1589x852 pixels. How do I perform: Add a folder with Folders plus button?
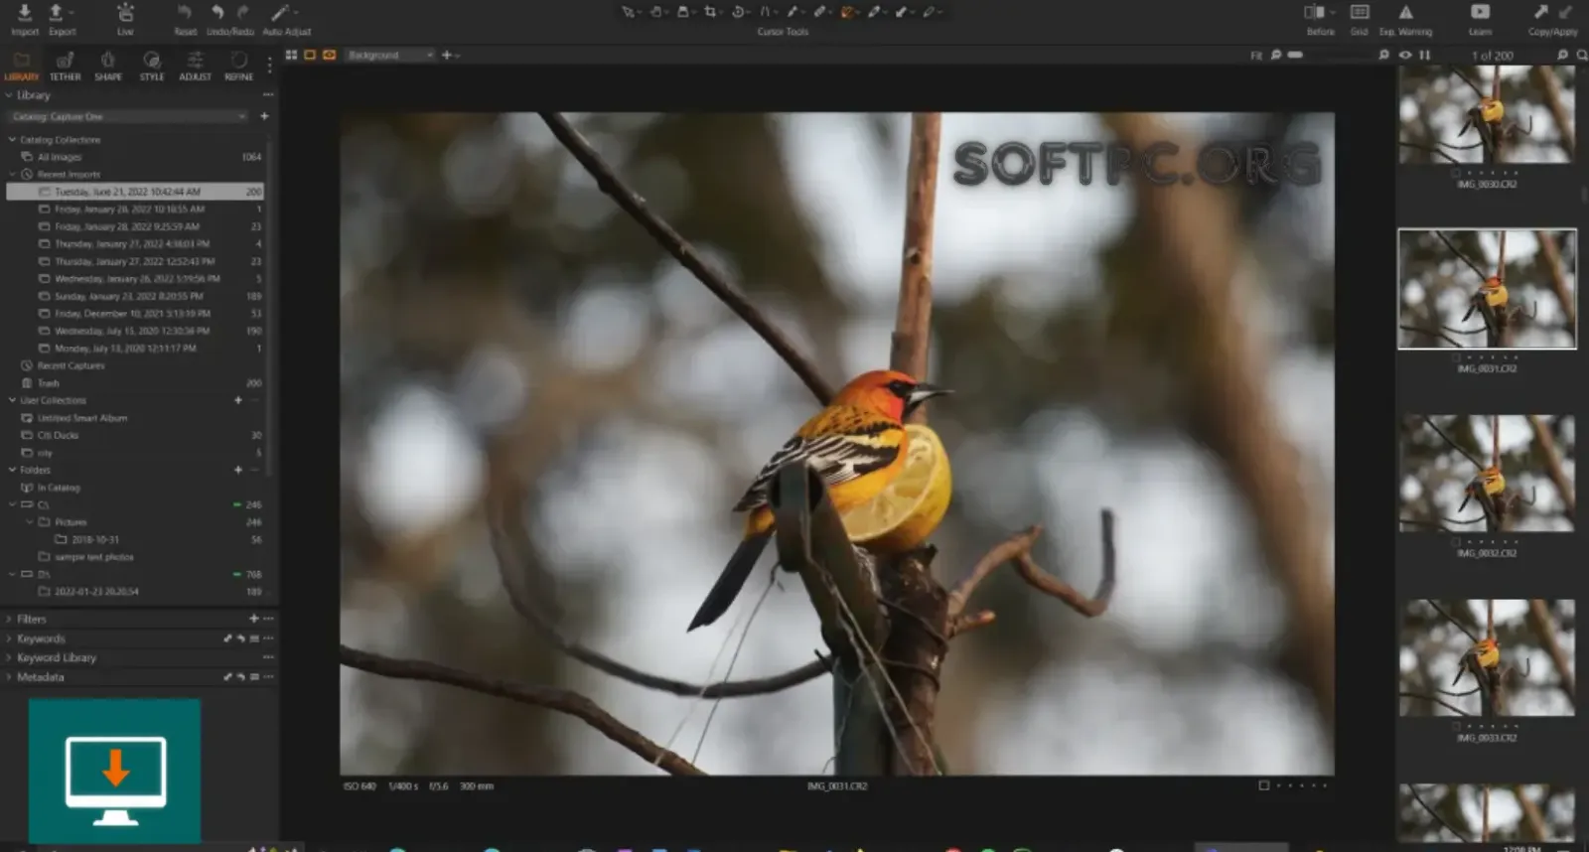[238, 470]
